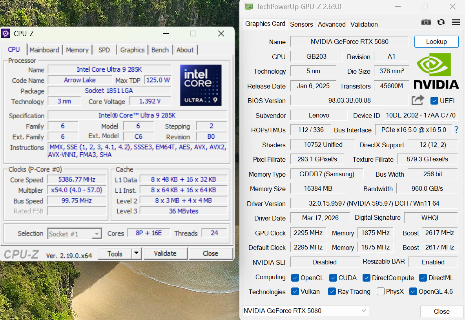Click the GPU-Z refresh icon

coord(441,22)
